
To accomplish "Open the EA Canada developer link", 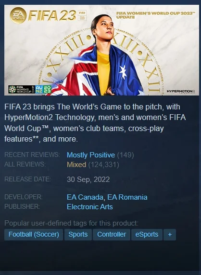I will pos(85,197).
